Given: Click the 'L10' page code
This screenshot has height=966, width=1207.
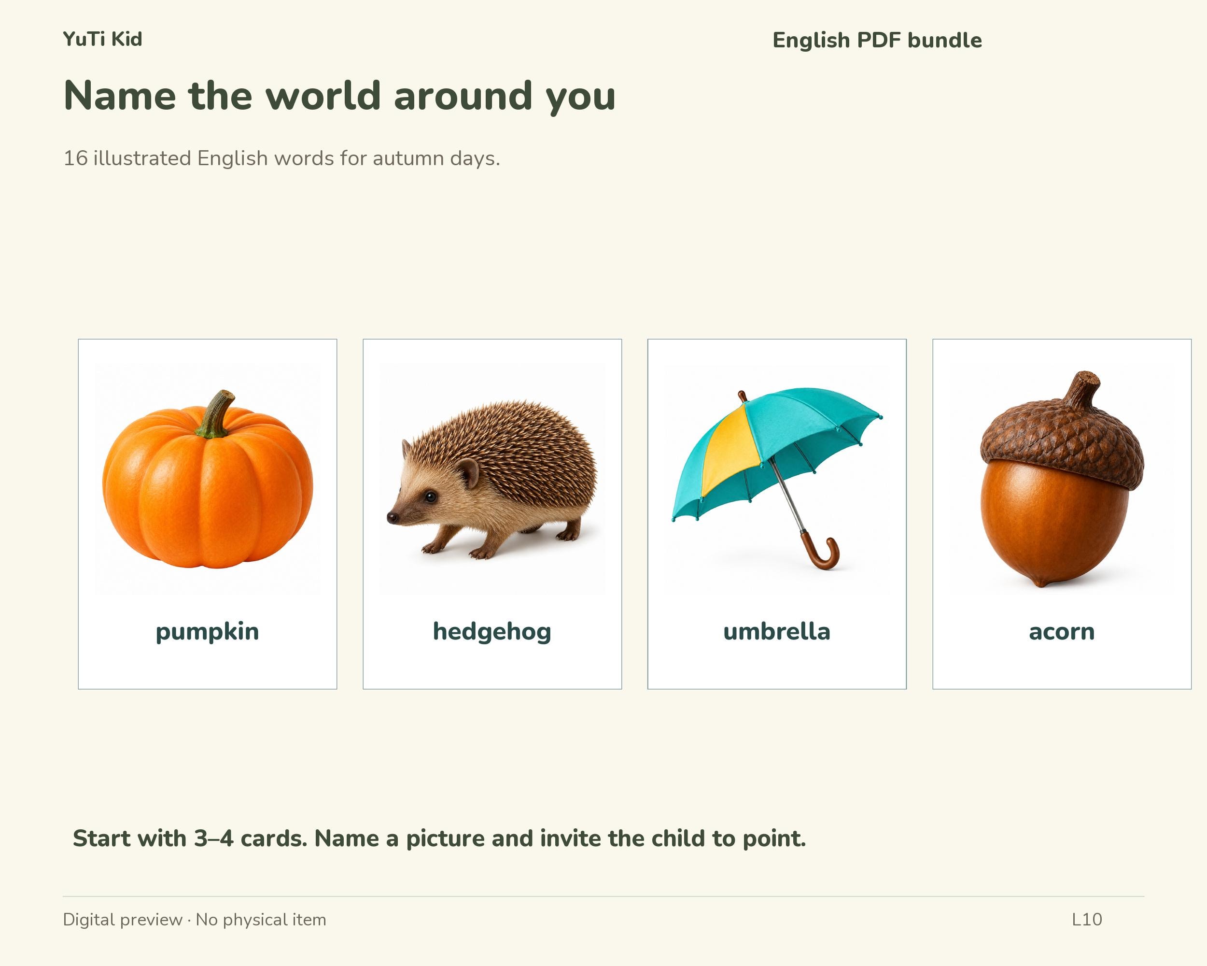Looking at the screenshot, I should [x=1087, y=920].
